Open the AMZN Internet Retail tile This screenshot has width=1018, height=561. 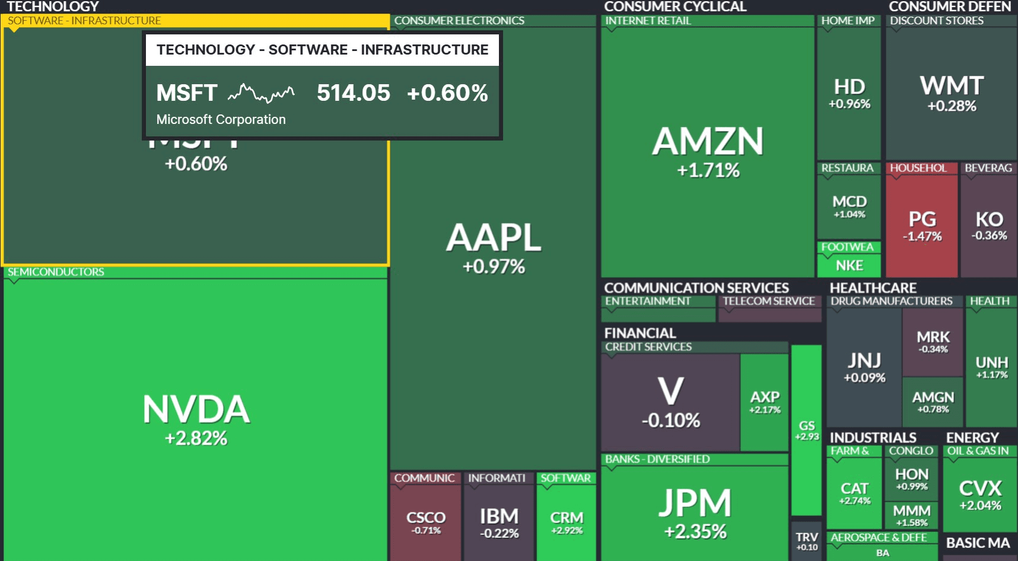[x=708, y=151]
